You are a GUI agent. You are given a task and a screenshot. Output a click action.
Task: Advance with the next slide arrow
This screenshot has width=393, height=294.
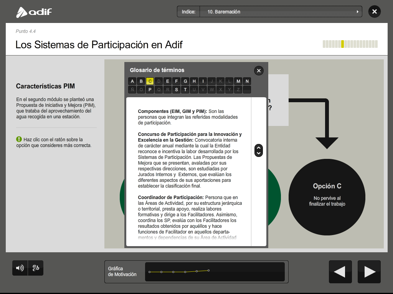click(369, 272)
